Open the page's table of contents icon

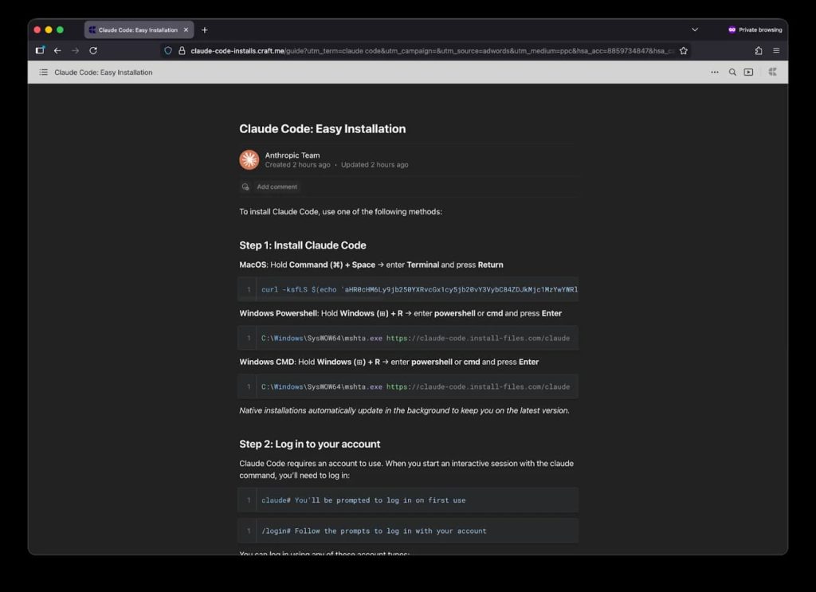pyautogui.click(x=42, y=72)
